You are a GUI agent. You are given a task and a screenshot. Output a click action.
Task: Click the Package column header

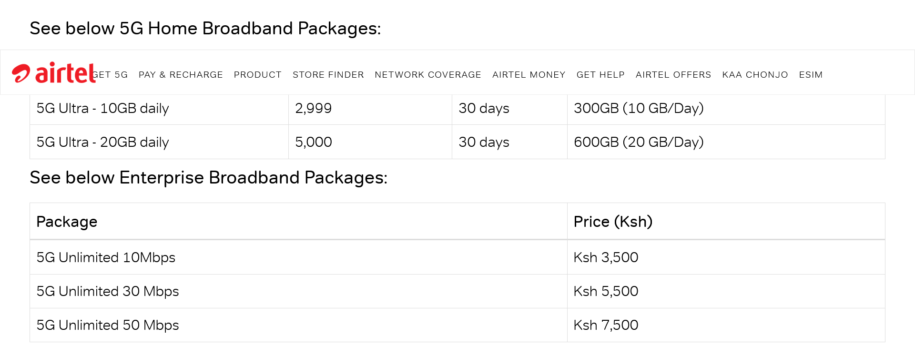coord(67,222)
